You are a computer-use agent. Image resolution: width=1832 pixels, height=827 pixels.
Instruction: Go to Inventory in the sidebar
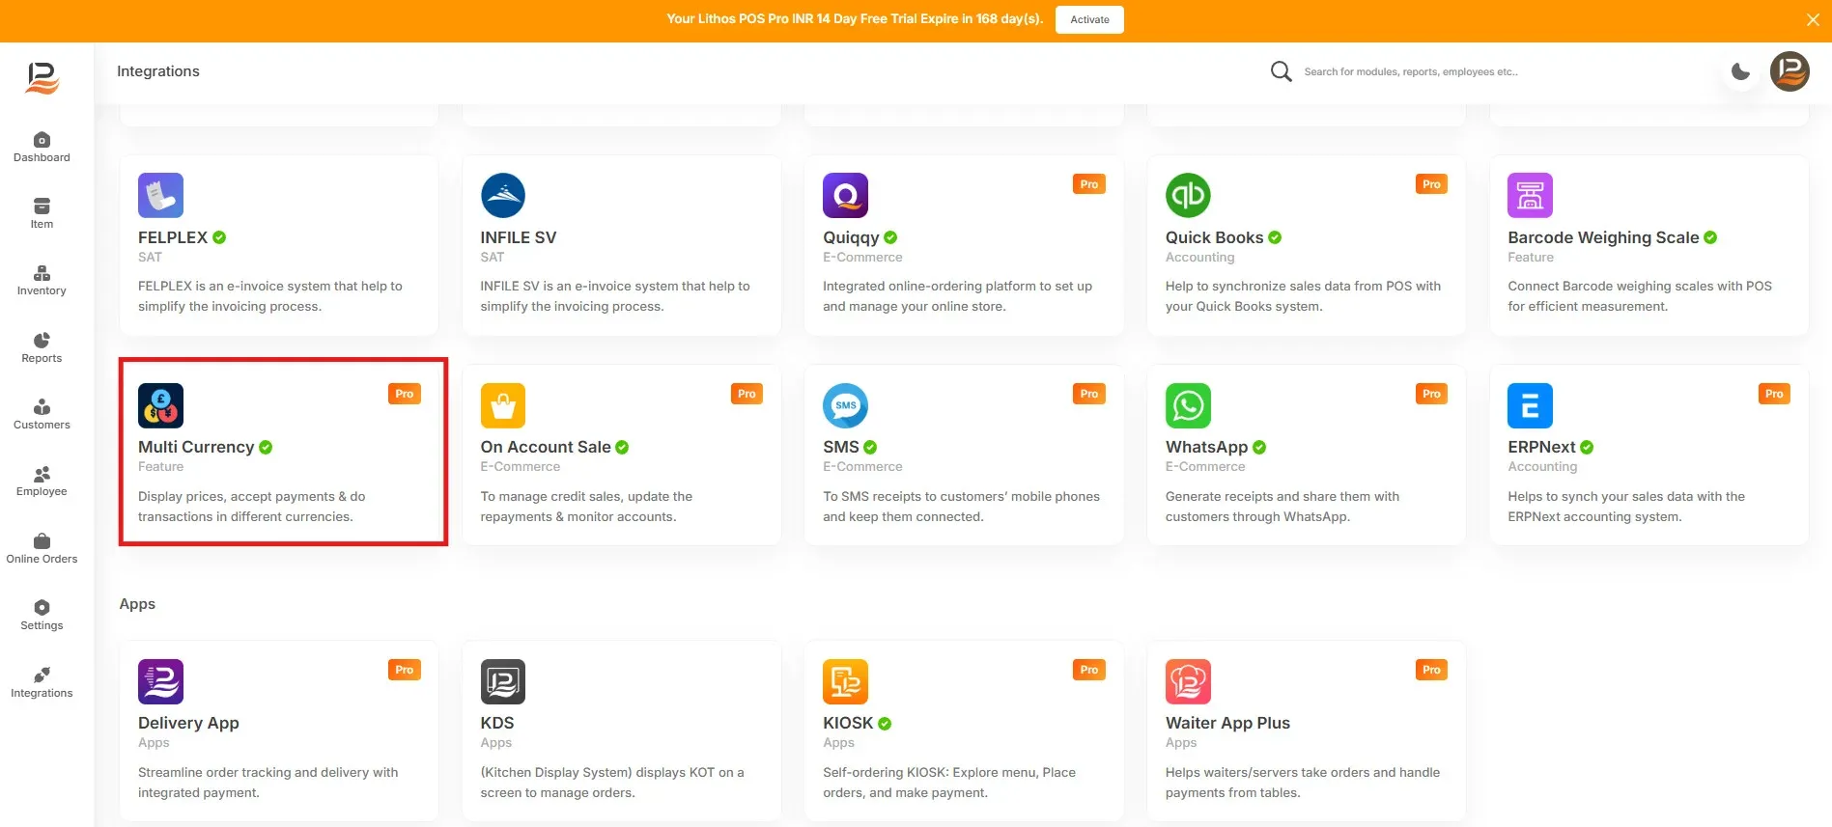[42, 280]
